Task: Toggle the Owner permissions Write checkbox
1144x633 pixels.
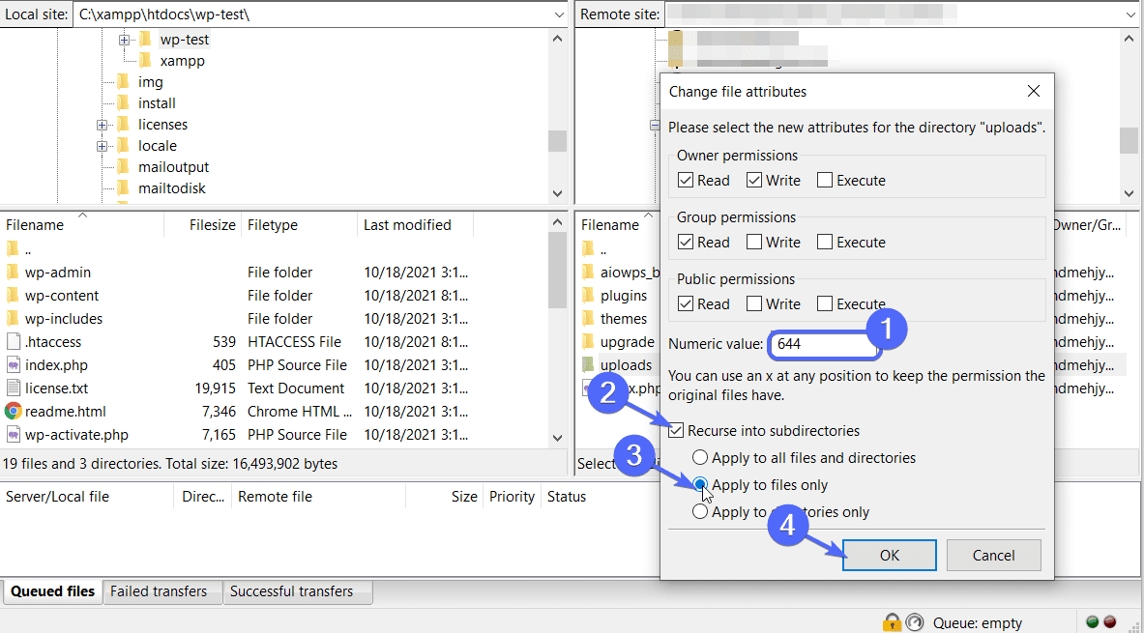Action: 754,180
